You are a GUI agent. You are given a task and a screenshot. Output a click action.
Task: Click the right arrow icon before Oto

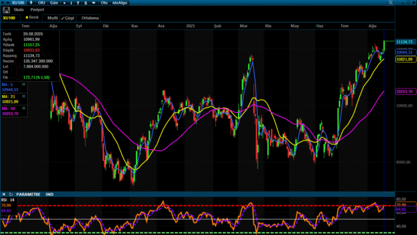click(x=93, y=3)
